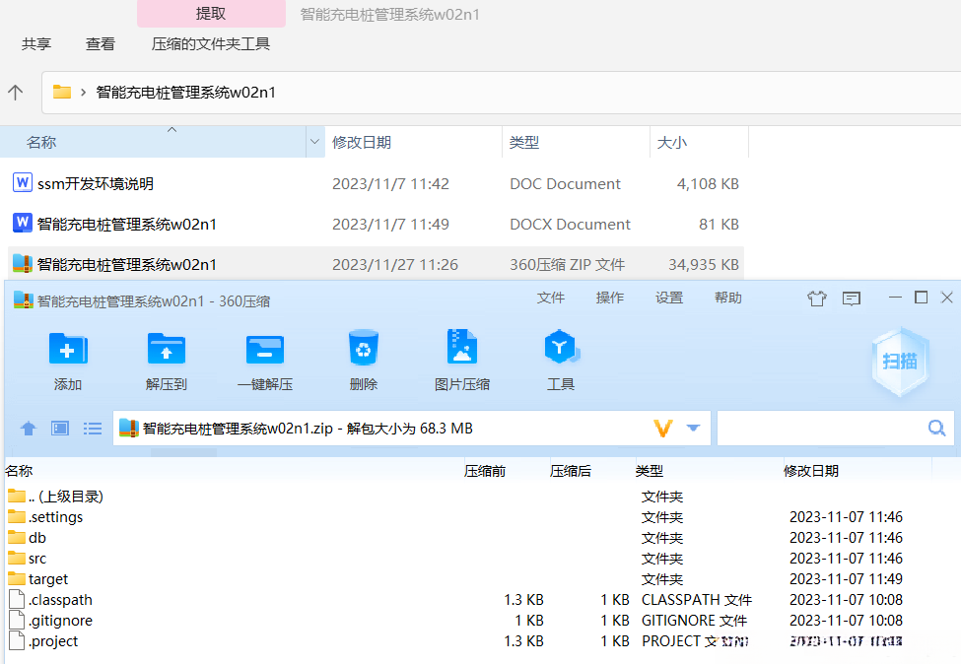
Task: Close the 360压缩 window
Action: pos(947,298)
